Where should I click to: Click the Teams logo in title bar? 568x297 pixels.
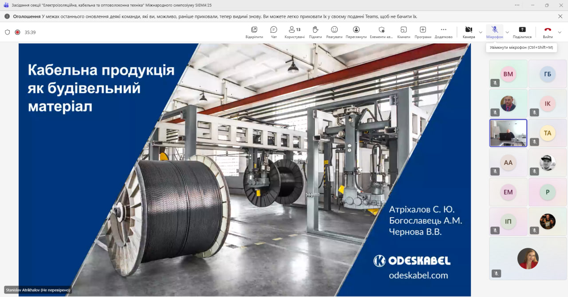click(x=6, y=5)
